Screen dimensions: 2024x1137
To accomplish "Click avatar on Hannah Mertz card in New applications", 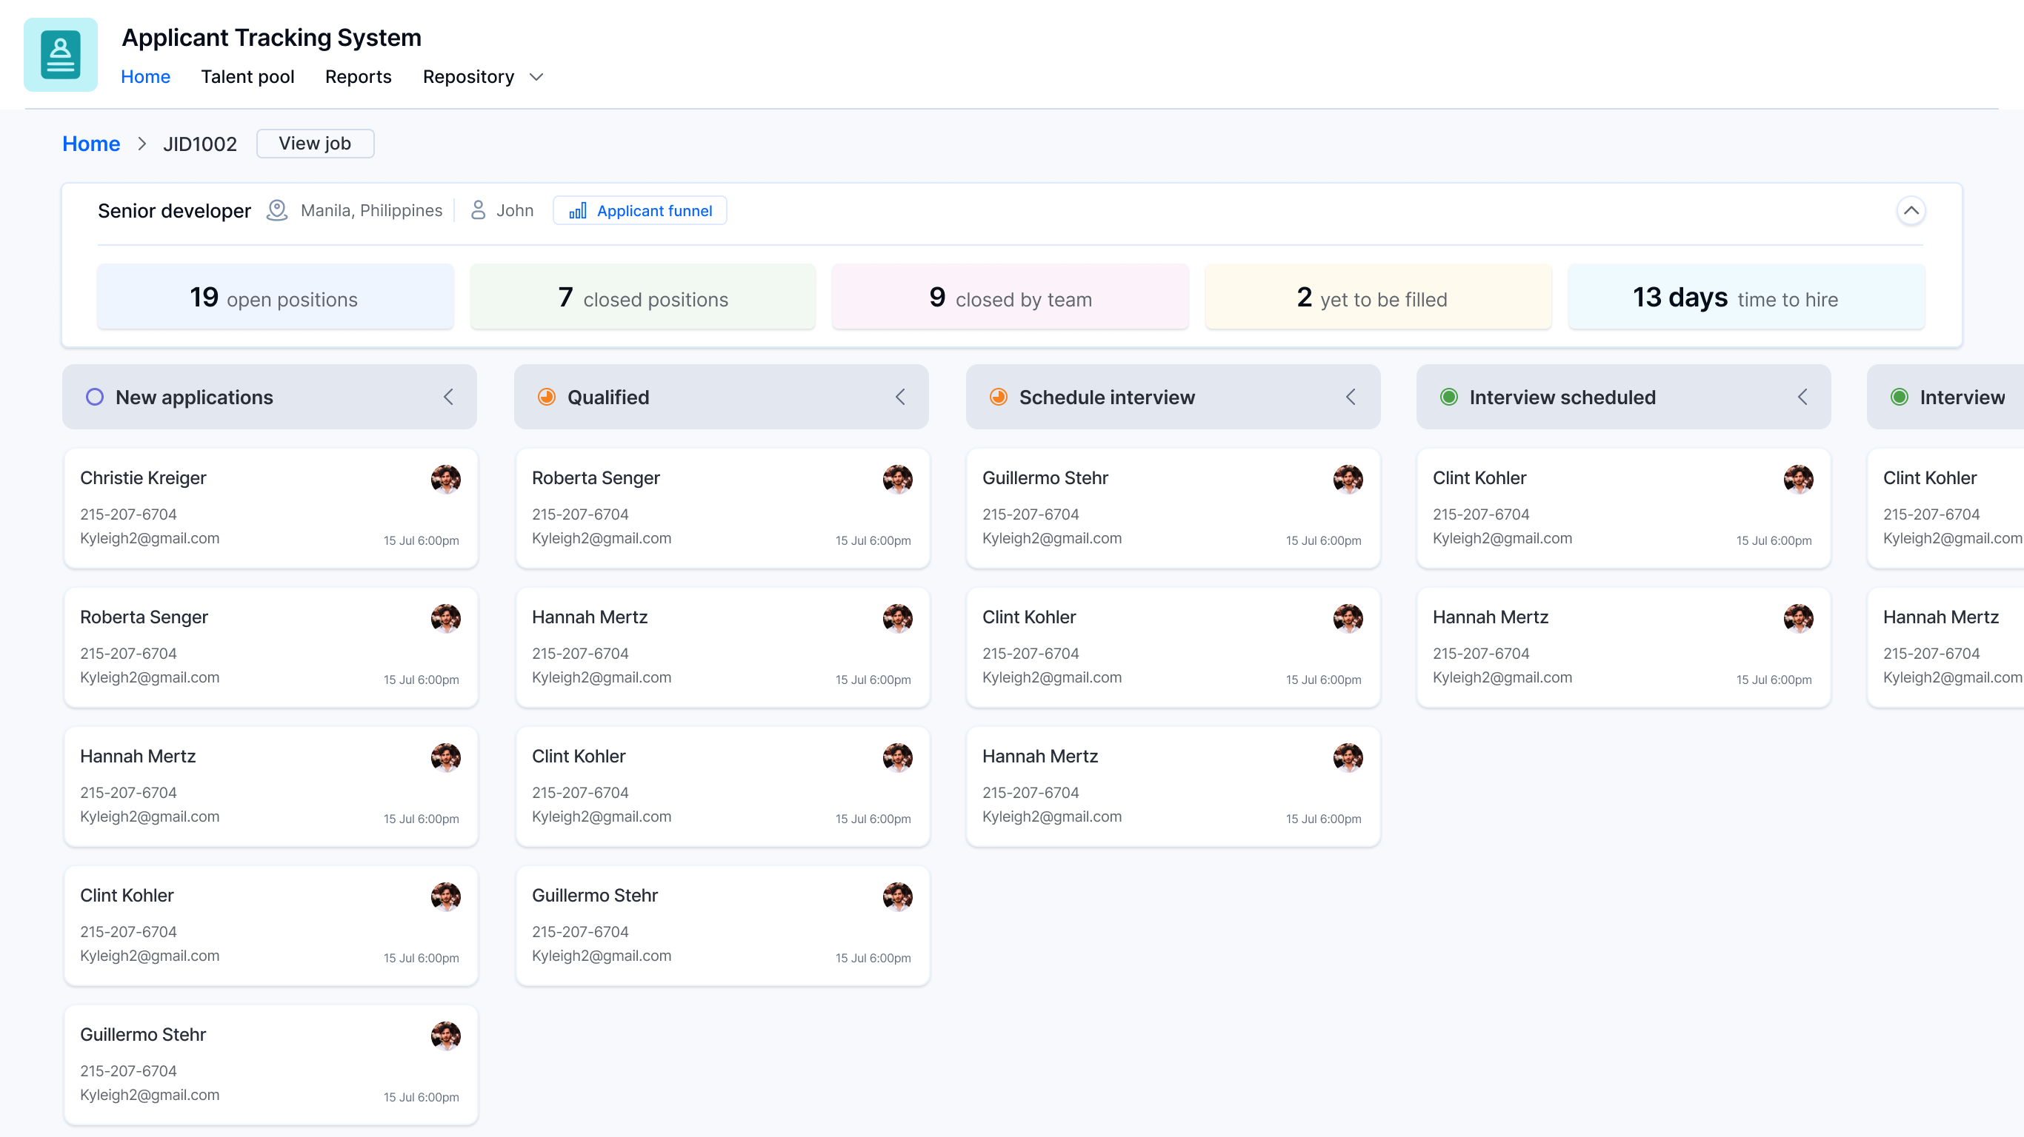I will [445, 757].
